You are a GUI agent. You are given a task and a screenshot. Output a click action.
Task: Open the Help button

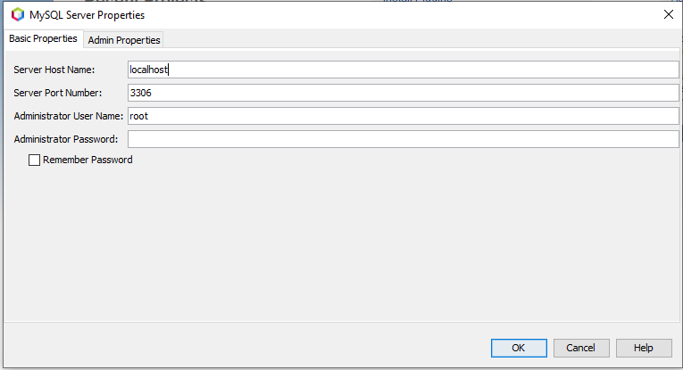click(x=644, y=348)
